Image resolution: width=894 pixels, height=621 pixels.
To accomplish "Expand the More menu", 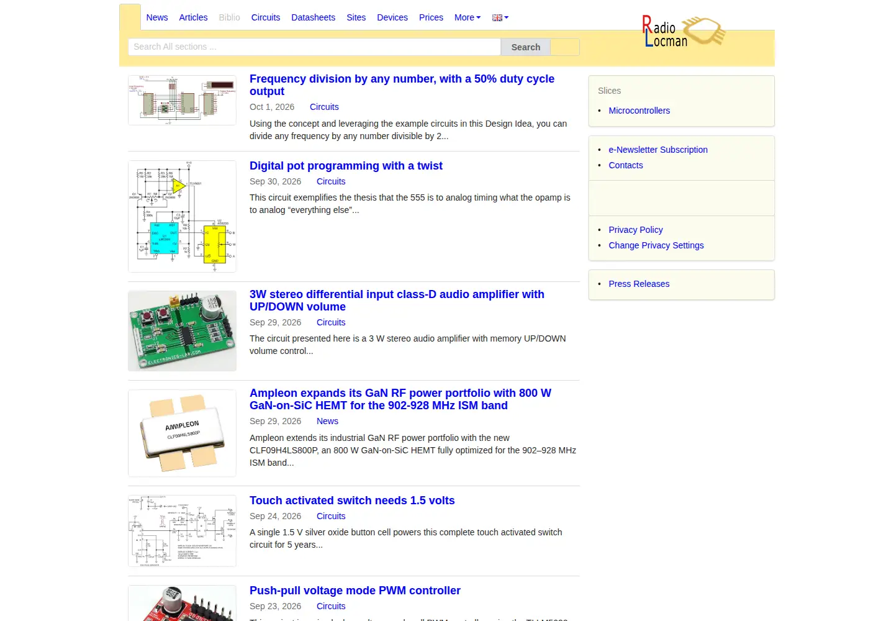I will [x=467, y=17].
